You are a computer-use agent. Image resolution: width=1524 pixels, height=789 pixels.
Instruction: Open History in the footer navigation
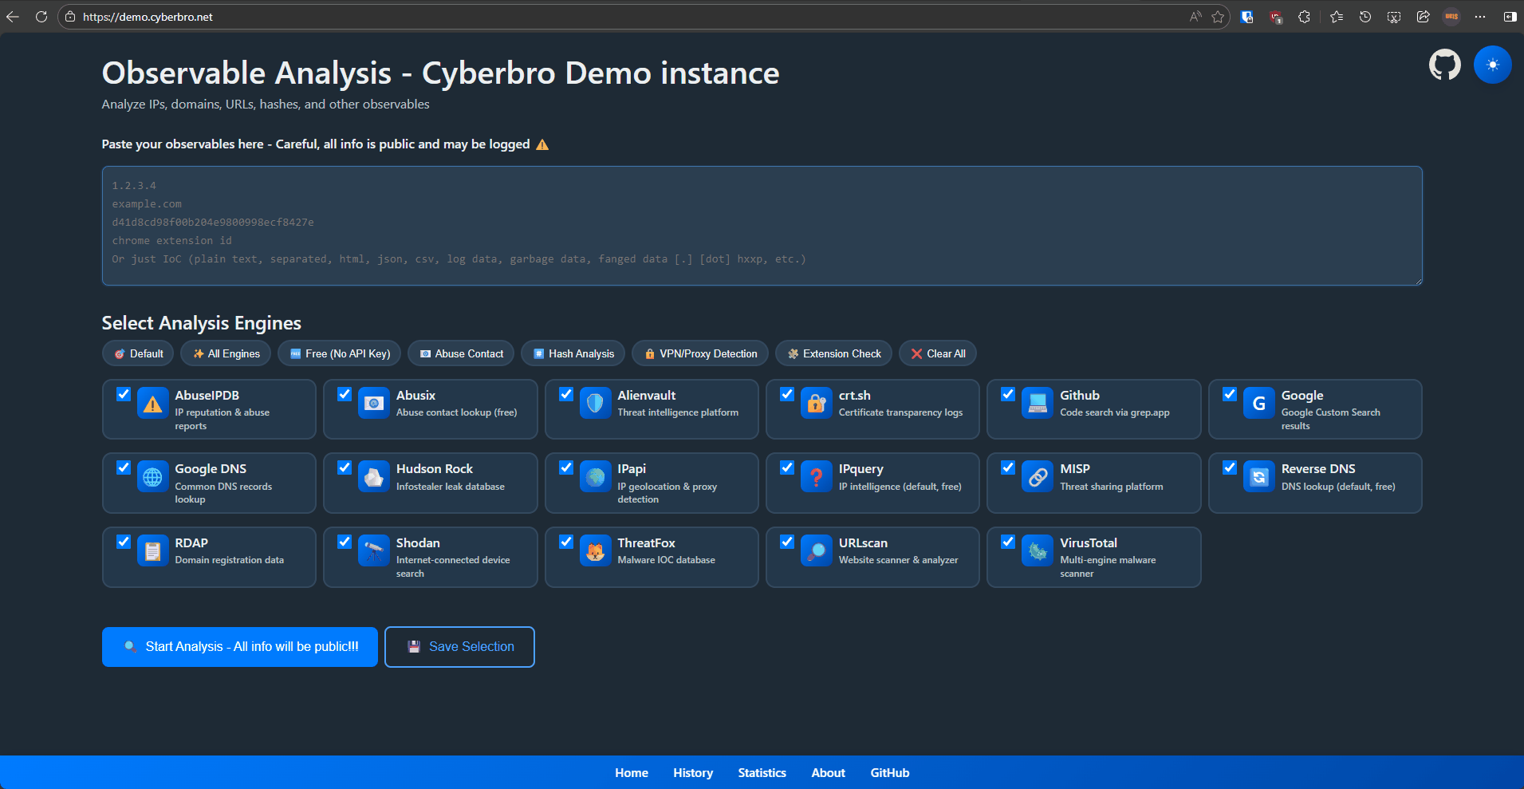693,772
